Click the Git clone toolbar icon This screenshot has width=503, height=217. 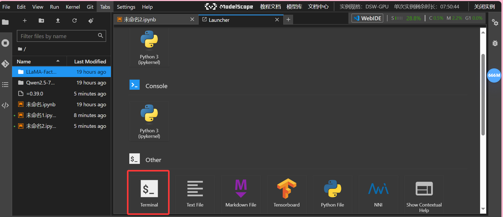(x=91, y=21)
